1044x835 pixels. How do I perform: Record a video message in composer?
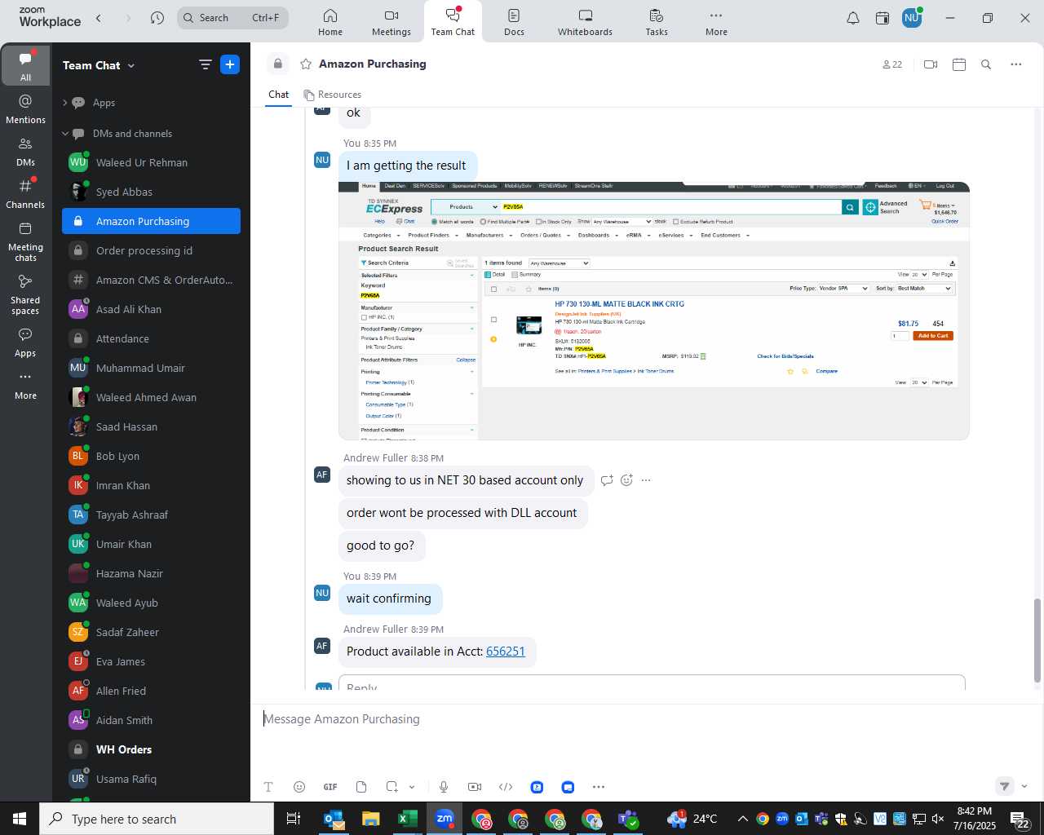pos(475,787)
